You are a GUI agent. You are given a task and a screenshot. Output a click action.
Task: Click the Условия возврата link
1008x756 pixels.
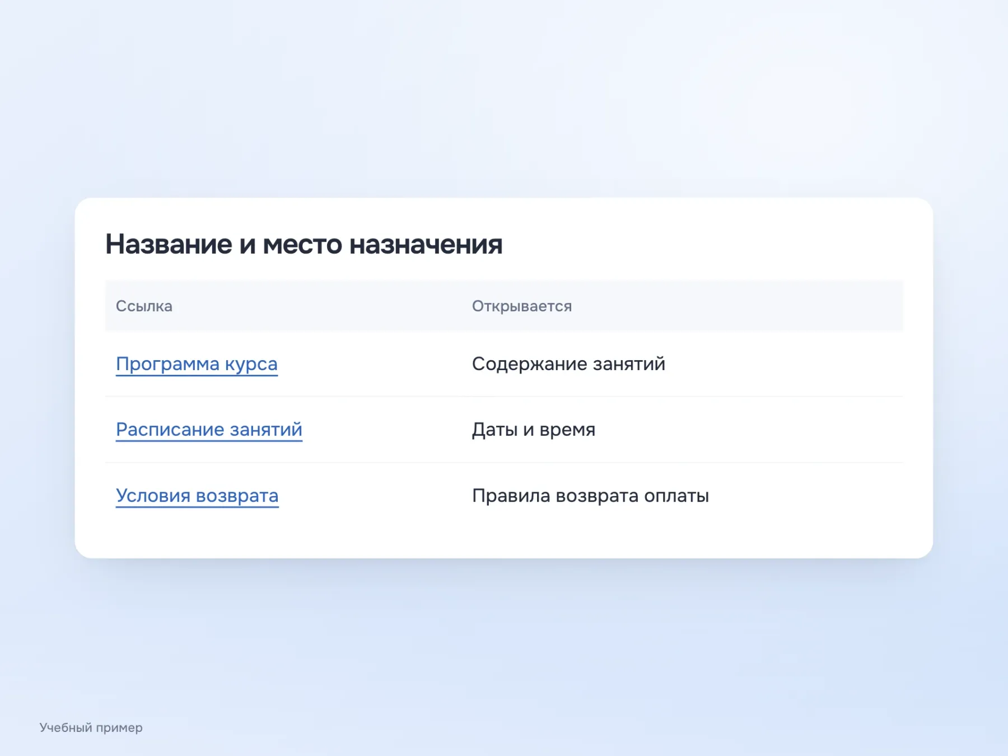tap(197, 496)
